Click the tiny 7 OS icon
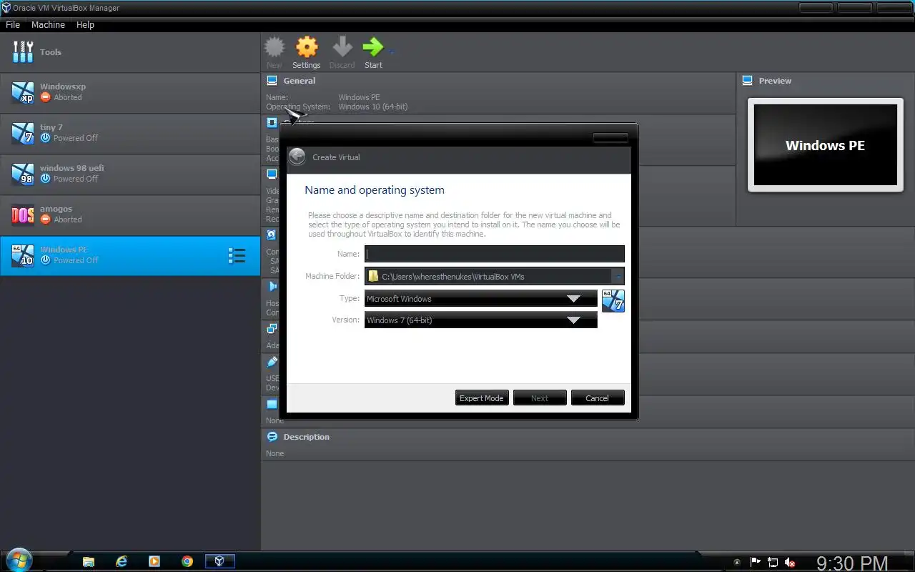The width and height of the screenshot is (915, 572). 23,133
